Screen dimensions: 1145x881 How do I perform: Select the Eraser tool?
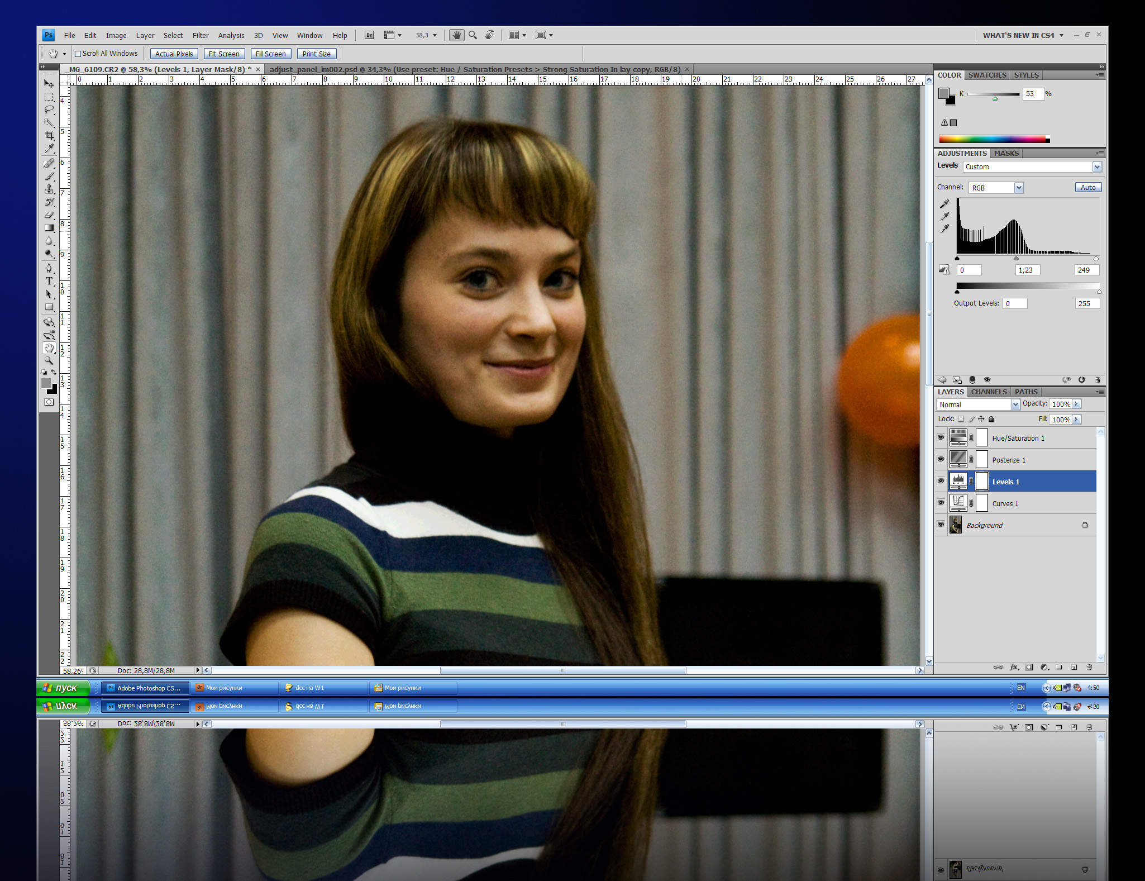[x=49, y=215]
